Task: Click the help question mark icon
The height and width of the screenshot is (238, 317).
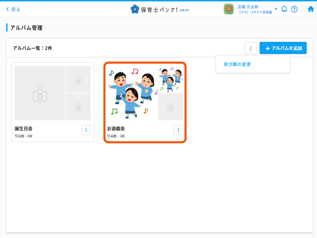Action: (x=294, y=9)
